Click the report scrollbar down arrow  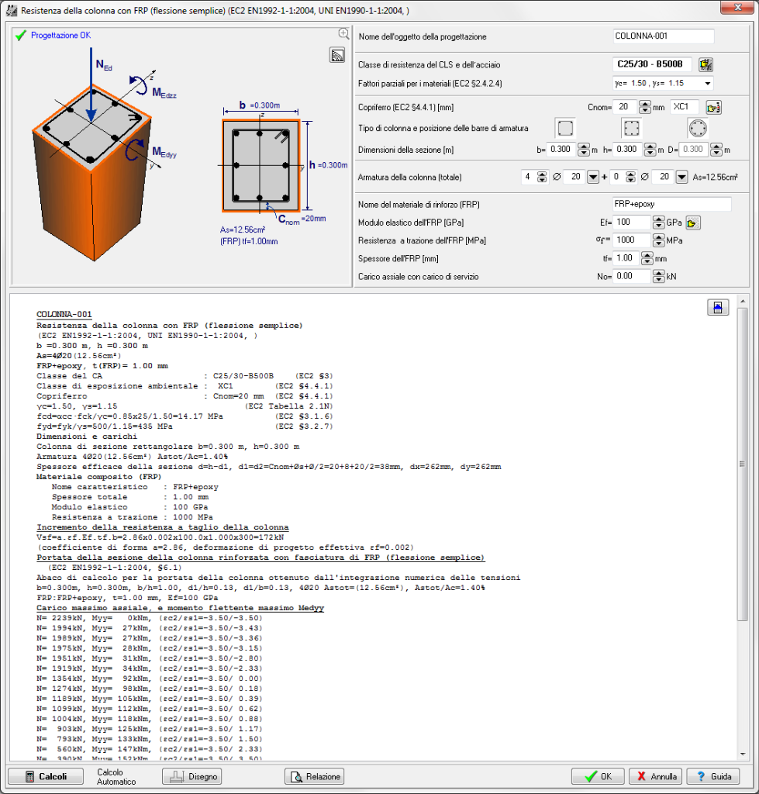pyautogui.click(x=742, y=755)
